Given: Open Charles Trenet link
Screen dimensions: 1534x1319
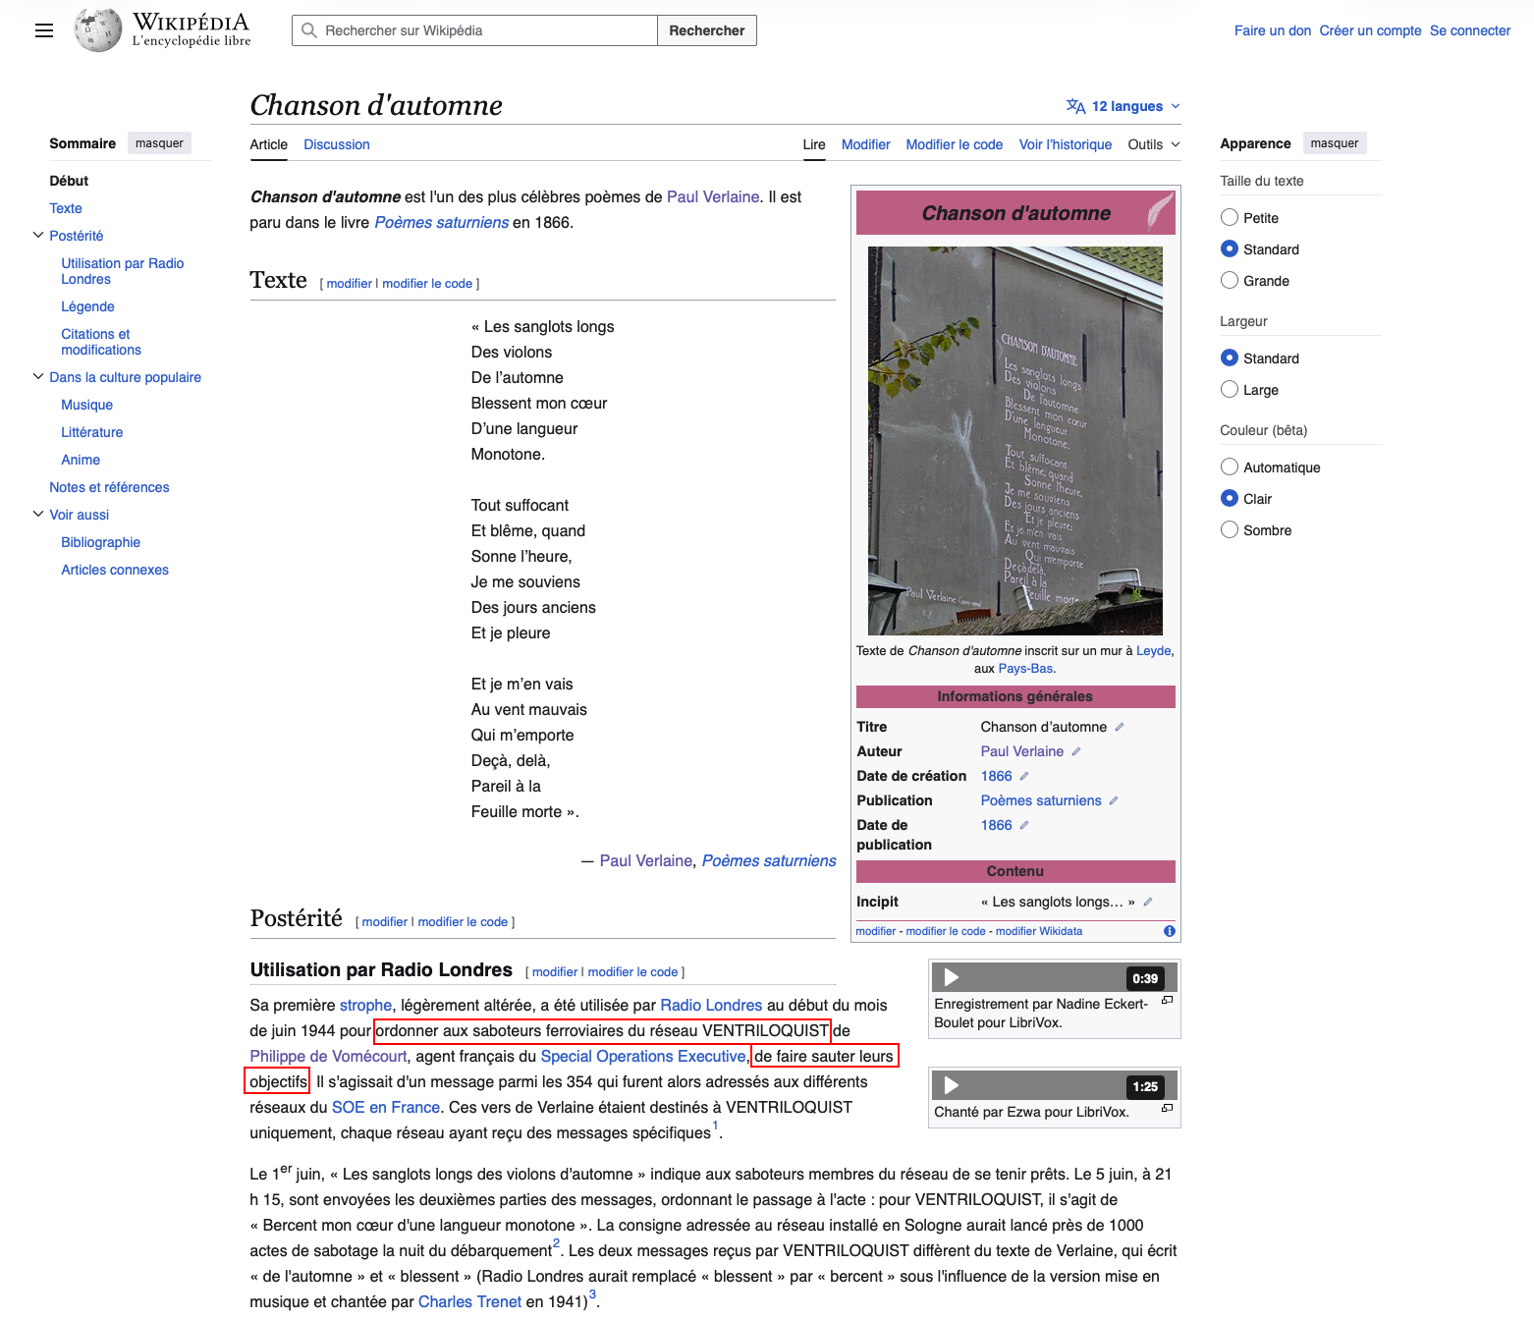Looking at the screenshot, I should 470,1301.
